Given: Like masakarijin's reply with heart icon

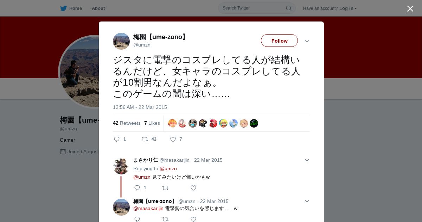Looking at the screenshot, I should coord(193,188).
